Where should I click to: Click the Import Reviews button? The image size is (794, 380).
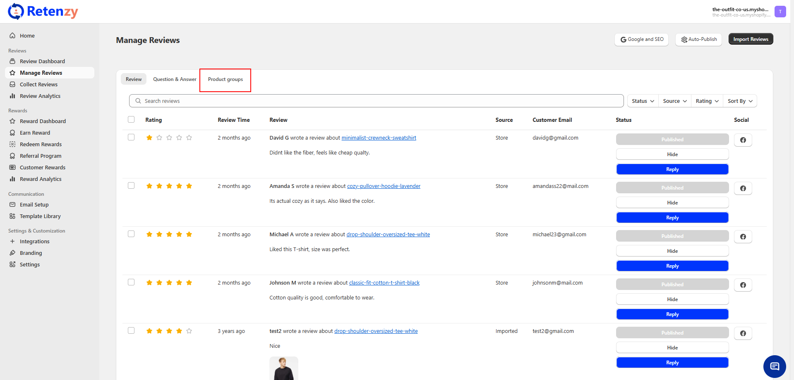click(751, 39)
